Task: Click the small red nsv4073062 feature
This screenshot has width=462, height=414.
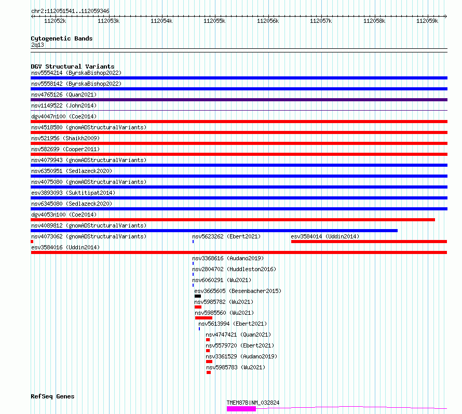Action: tap(32, 242)
